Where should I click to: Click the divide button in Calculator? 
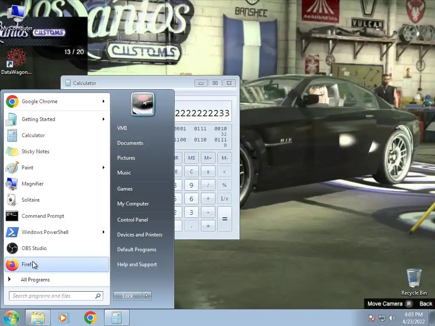208,185
